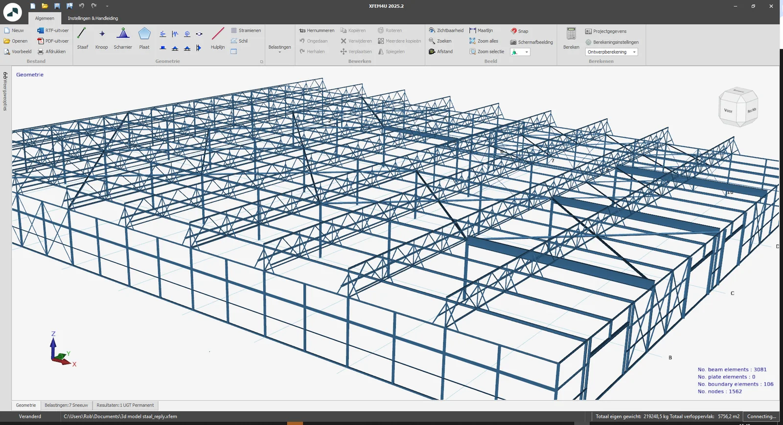Switch to Belastingen: 7 Sneeuw tab
The image size is (783, 425).
pos(66,405)
